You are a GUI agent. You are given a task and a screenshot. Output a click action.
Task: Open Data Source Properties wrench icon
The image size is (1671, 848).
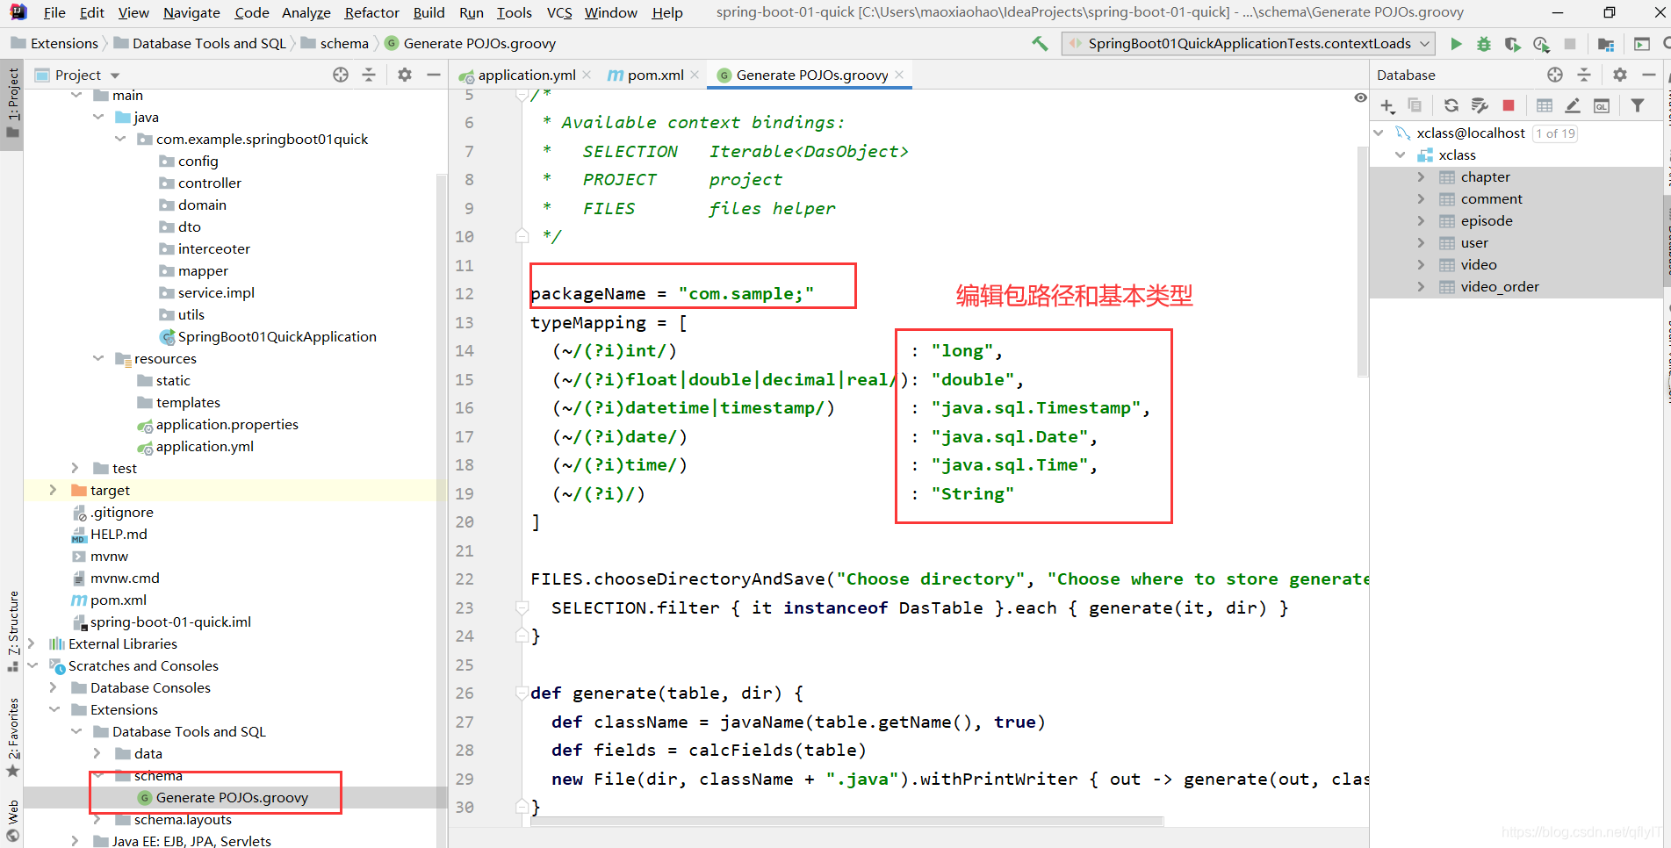tap(1480, 106)
